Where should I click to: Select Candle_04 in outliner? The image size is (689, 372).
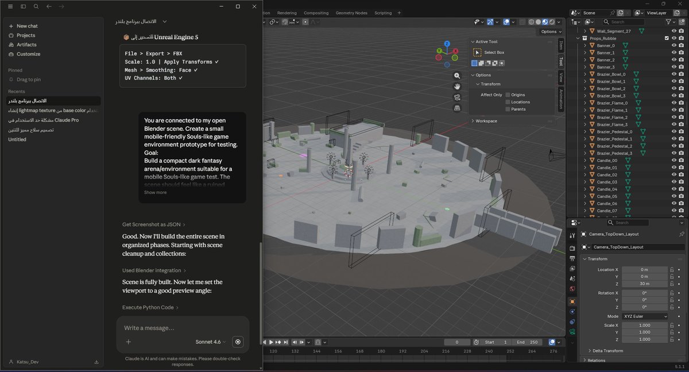pos(607,189)
